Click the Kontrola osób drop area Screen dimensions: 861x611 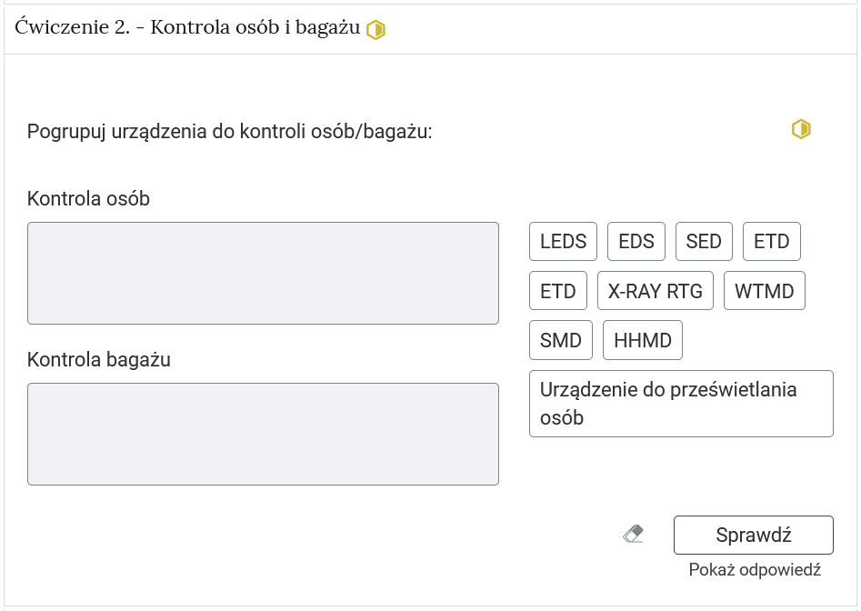[263, 273]
